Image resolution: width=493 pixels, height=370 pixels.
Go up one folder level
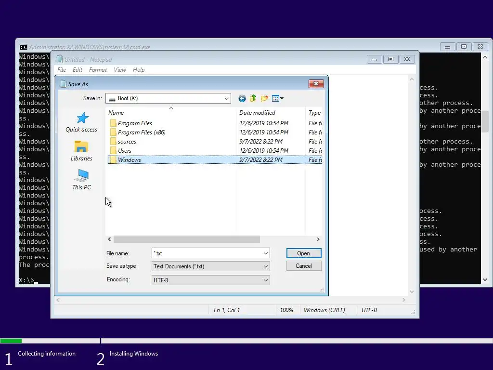coord(253,98)
